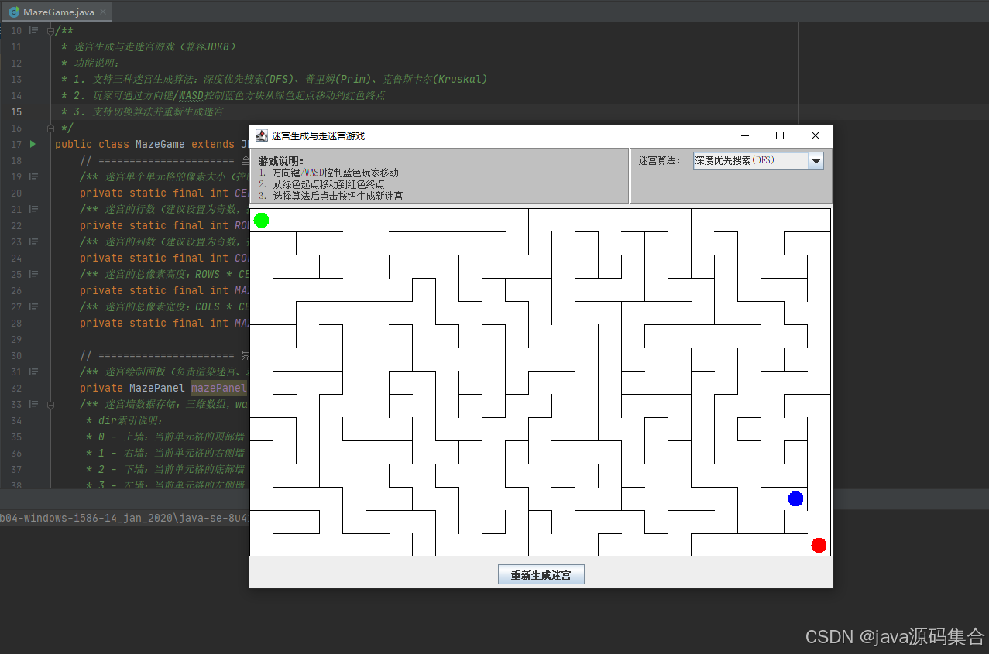The height and width of the screenshot is (654, 989).
Task: Click the green start point in the maze
Action: pyautogui.click(x=262, y=220)
